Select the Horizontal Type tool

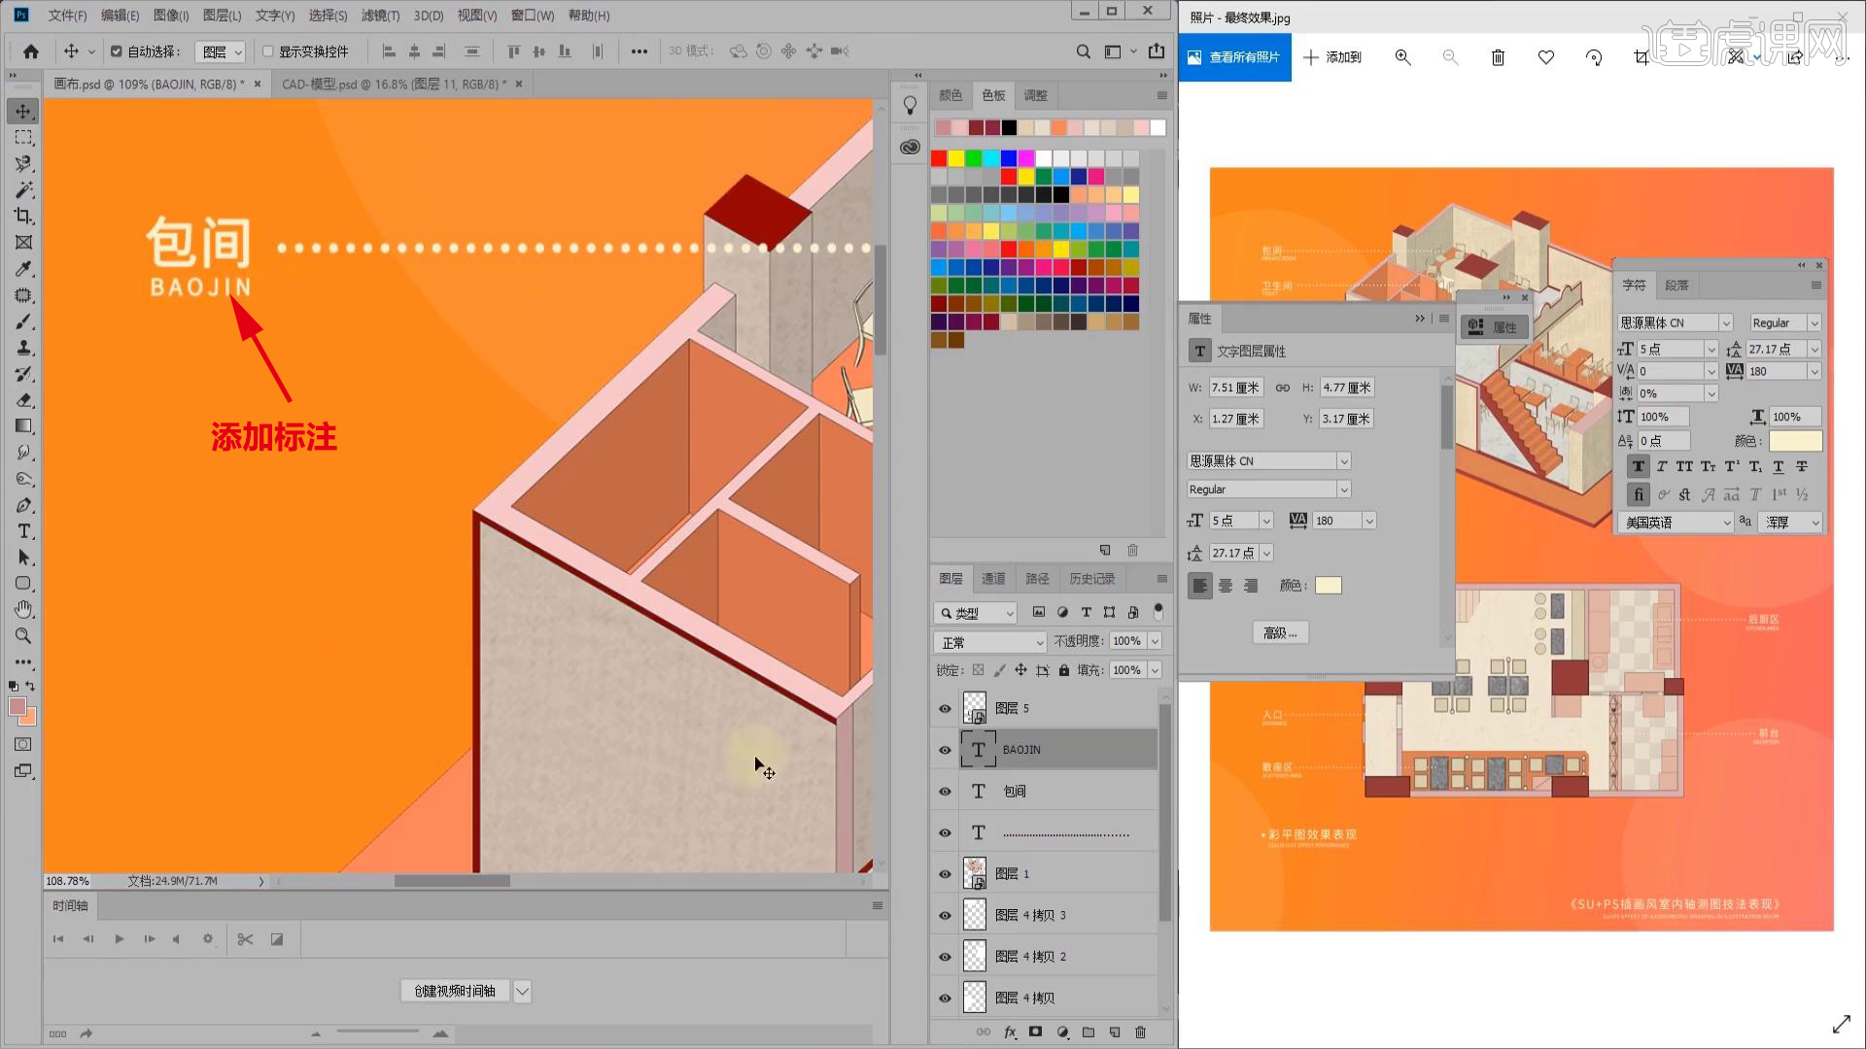23,531
